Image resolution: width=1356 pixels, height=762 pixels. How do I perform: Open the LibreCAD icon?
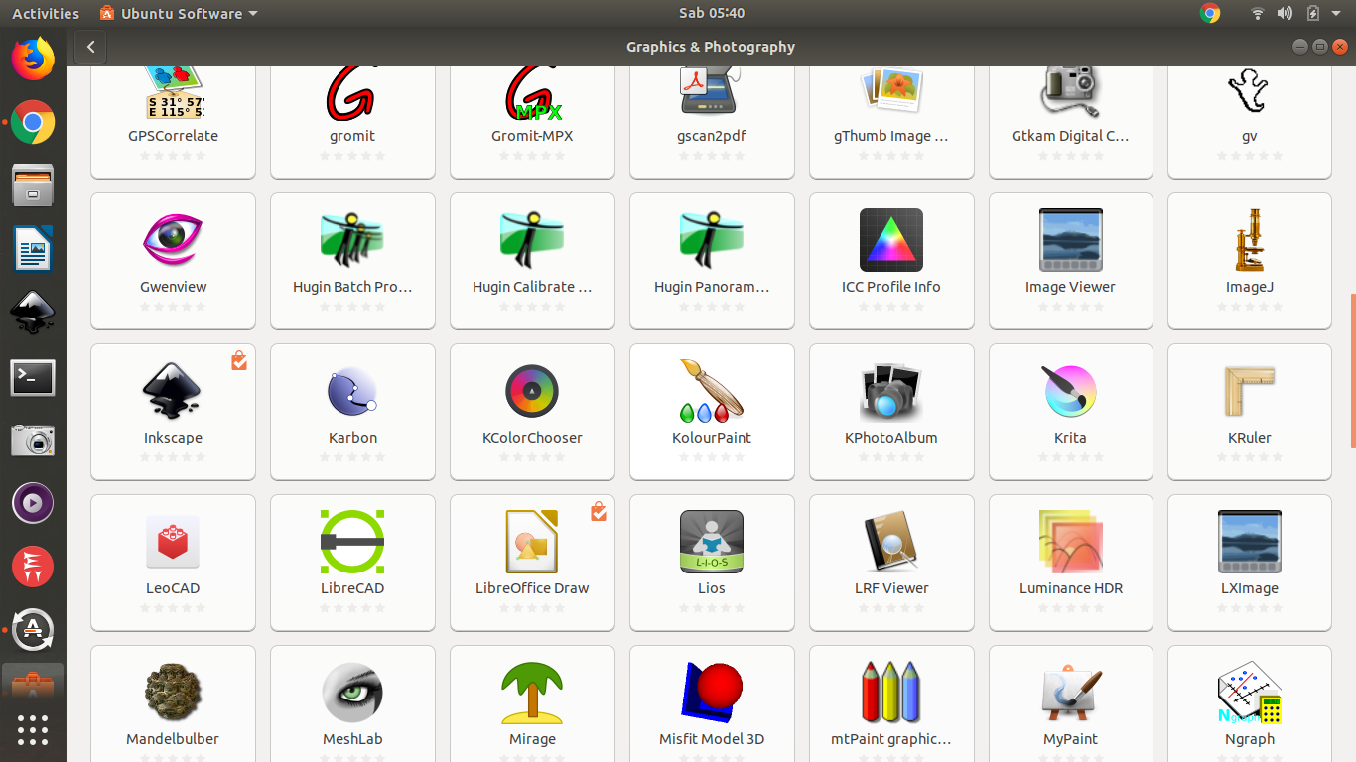click(352, 542)
